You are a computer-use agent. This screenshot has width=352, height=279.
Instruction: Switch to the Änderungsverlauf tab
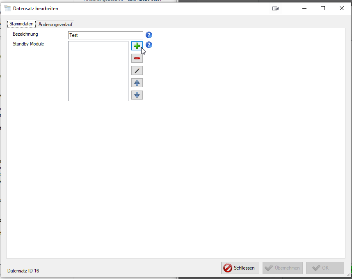[55, 24]
